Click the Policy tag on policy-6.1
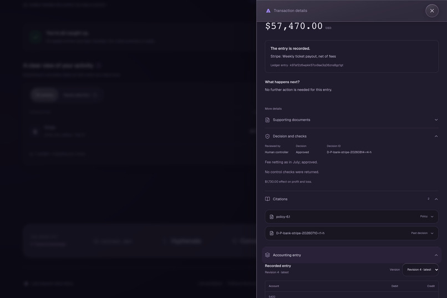The image size is (447, 298). click(x=424, y=217)
